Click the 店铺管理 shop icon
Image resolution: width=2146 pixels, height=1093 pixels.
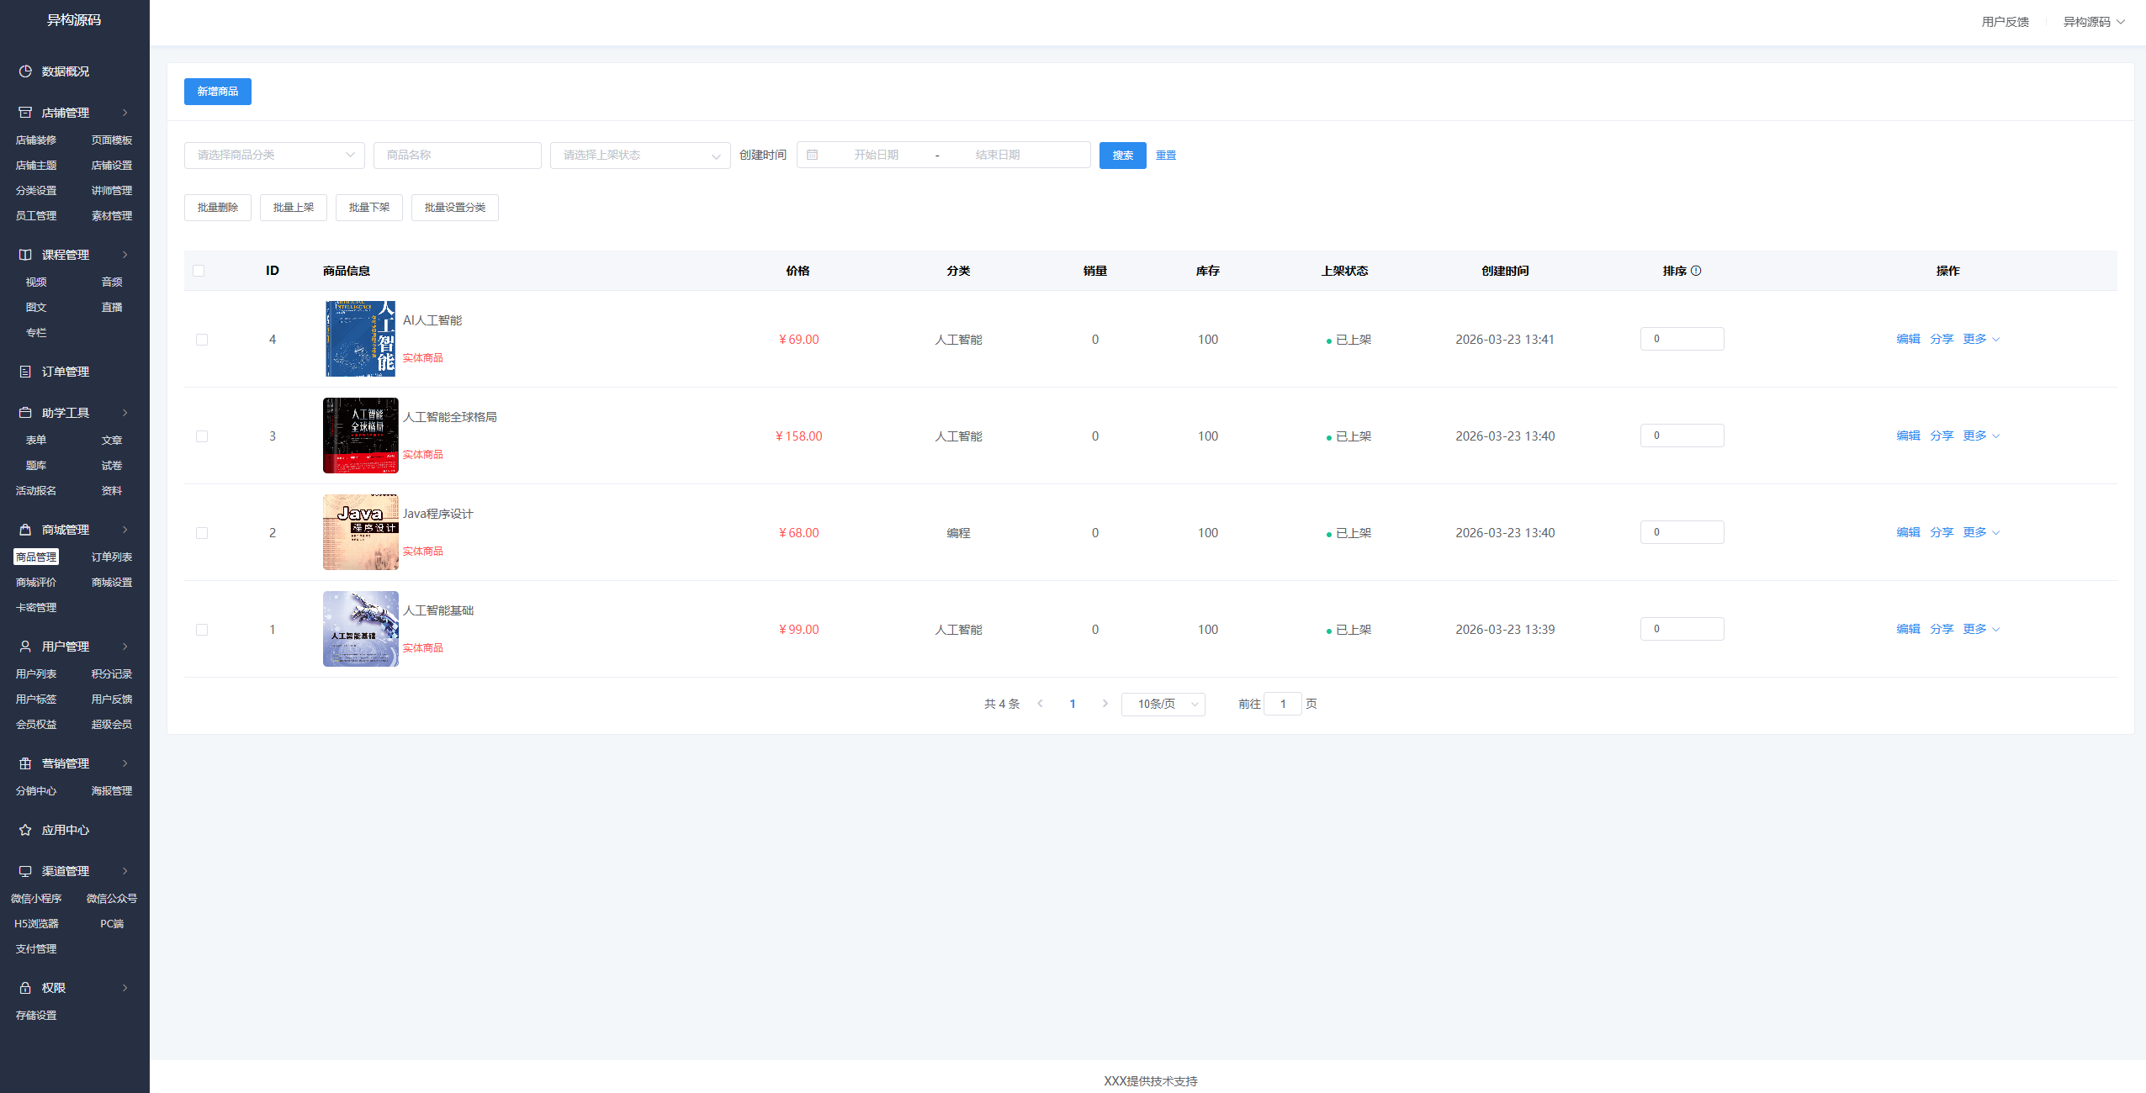coord(25,113)
